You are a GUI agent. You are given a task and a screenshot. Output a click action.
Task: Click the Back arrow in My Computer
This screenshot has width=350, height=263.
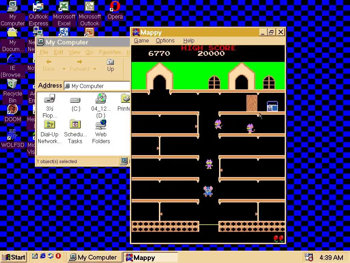(49, 65)
